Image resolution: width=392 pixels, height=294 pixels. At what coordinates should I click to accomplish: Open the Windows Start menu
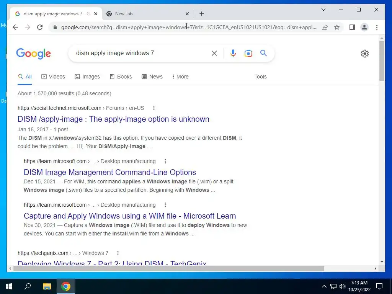(x=9, y=286)
